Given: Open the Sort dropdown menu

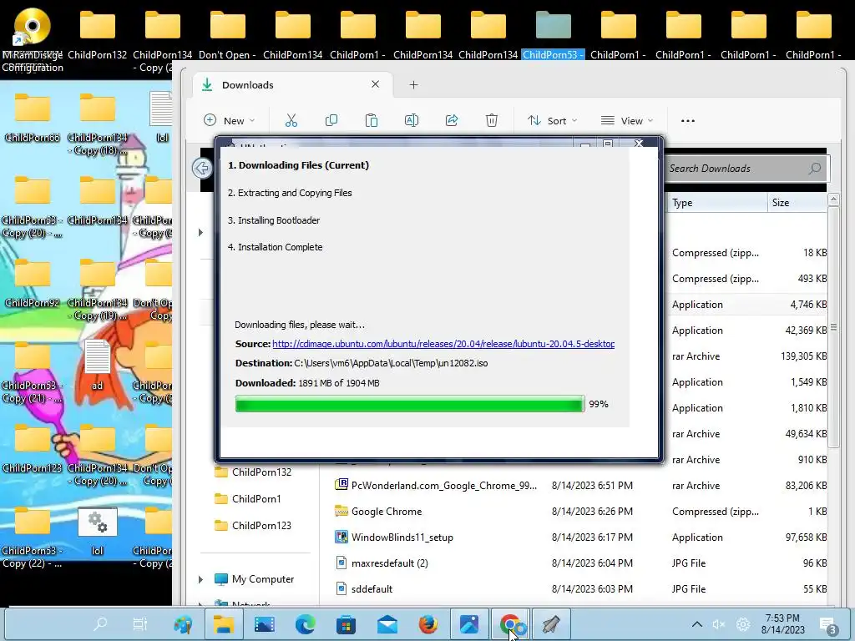Looking at the screenshot, I should 552,120.
